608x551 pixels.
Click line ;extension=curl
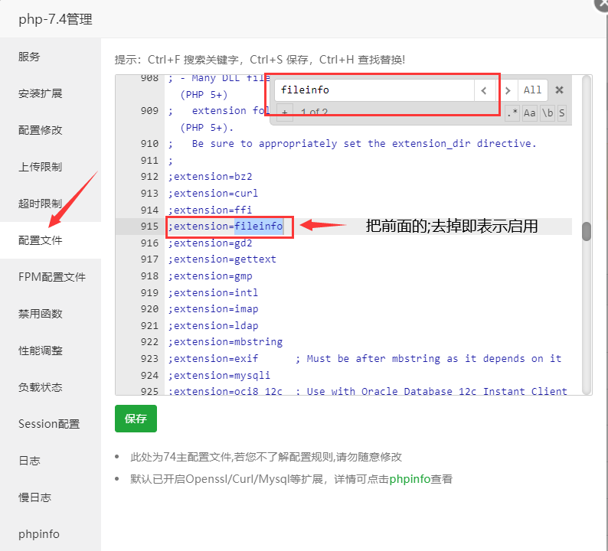(213, 194)
